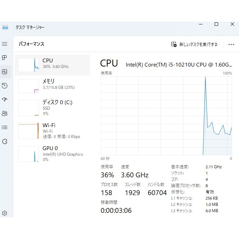Screen dimensions: 239x239
Task: Click the パフォーマンス page heading
Action: tap(31, 44)
